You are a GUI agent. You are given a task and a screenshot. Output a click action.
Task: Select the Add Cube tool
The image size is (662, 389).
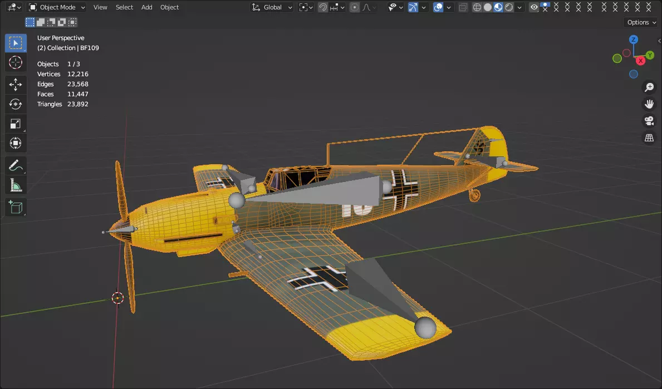tap(16, 207)
